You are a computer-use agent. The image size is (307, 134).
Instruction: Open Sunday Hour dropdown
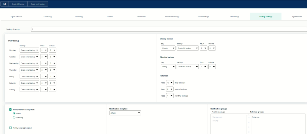click(44, 89)
